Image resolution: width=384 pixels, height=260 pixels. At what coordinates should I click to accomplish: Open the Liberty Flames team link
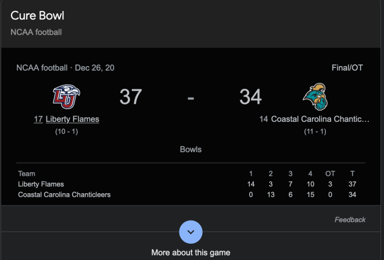(x=72, y=119)
